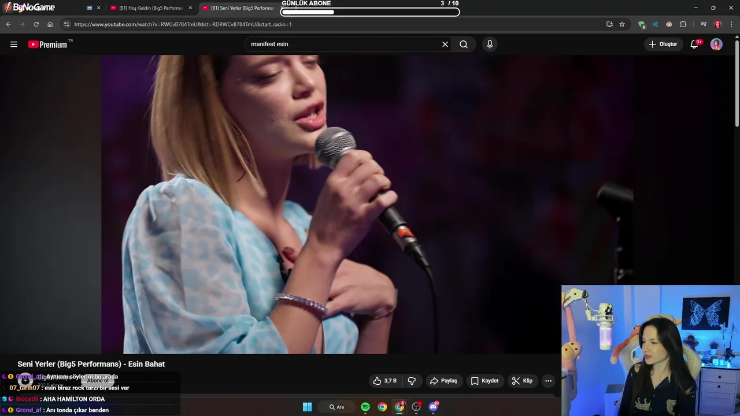Viewport: 740px width, 416px height.
Task: Click the Oluştur create button
Action: click(x=663, y=44)
